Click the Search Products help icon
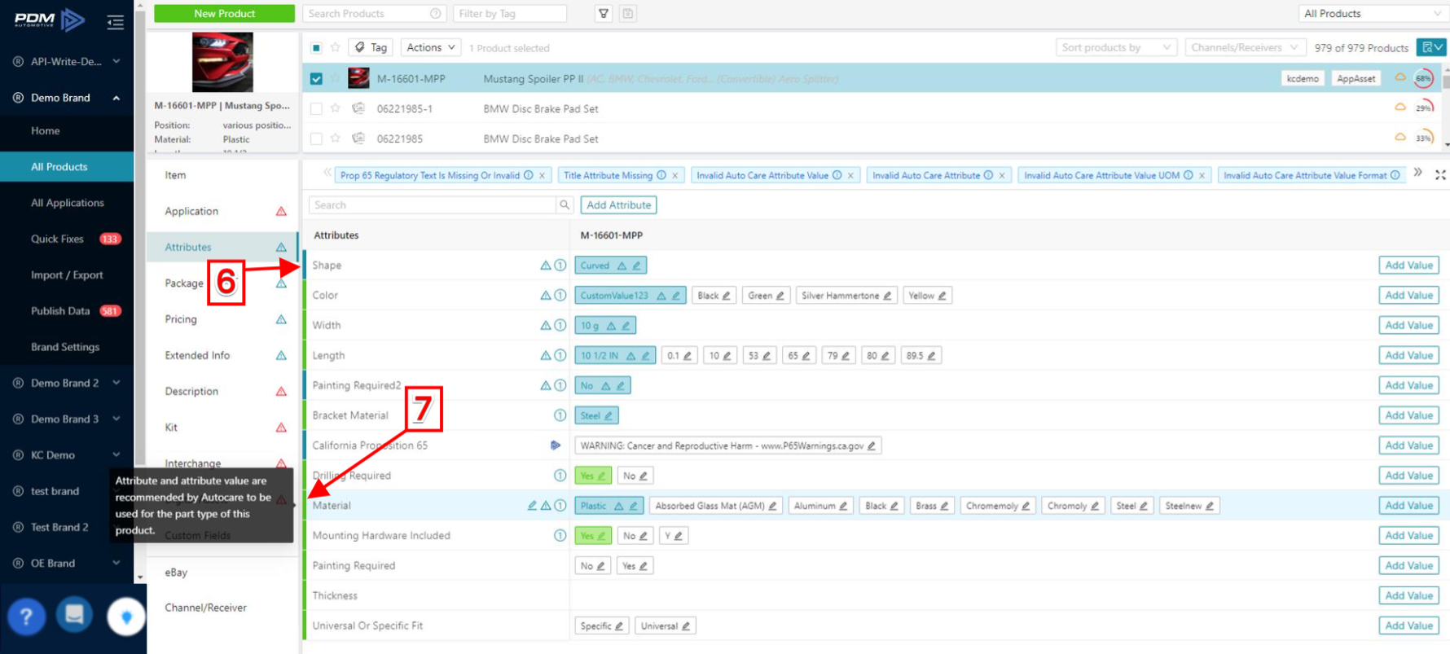 tap(436, 13)
